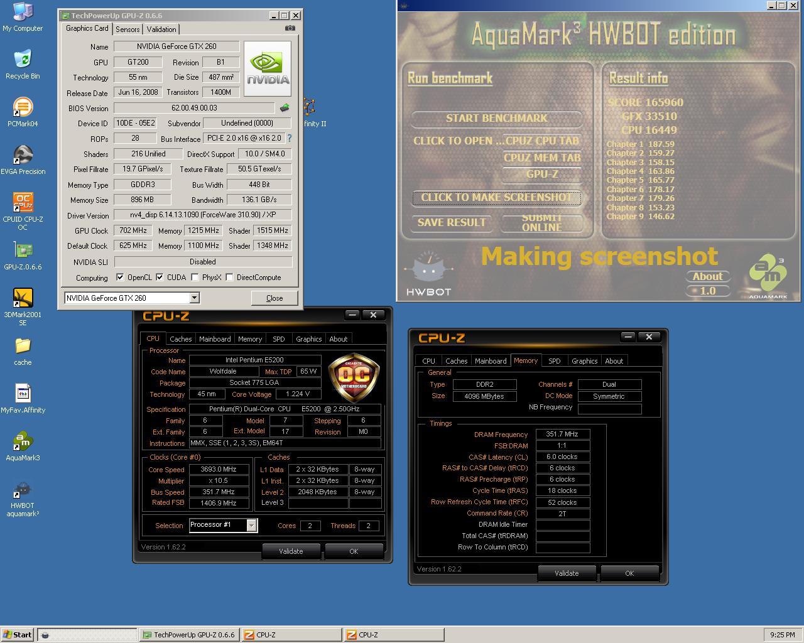The height and width of the screenshot is (643, 804).
Task: Click the Core Speed value 3693.0 MHz
Action: 219,469
